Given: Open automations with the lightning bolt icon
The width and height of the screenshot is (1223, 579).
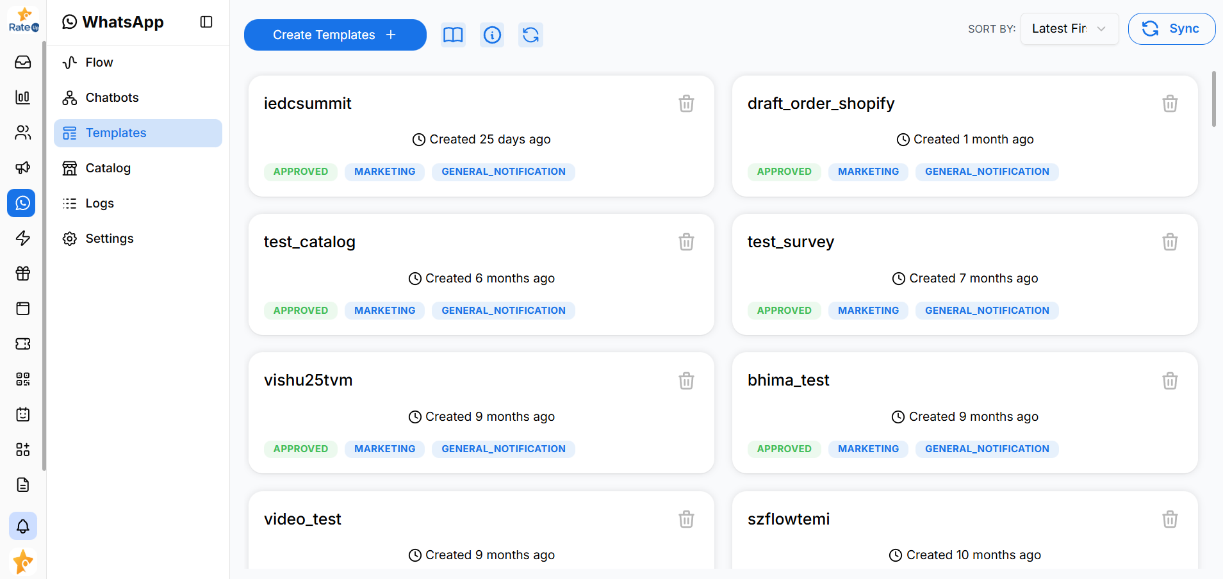Looking at the screenshot, I should 22,238.
